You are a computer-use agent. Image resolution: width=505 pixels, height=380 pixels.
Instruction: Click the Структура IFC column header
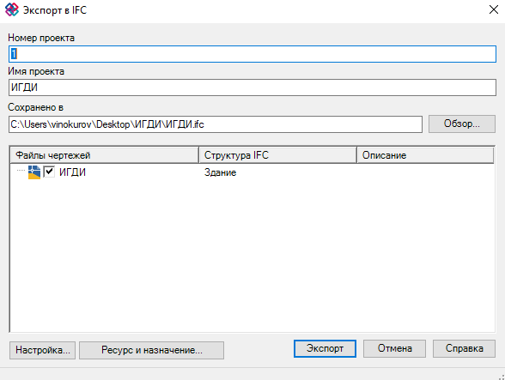pyautogui.click(x=278, y=155)
